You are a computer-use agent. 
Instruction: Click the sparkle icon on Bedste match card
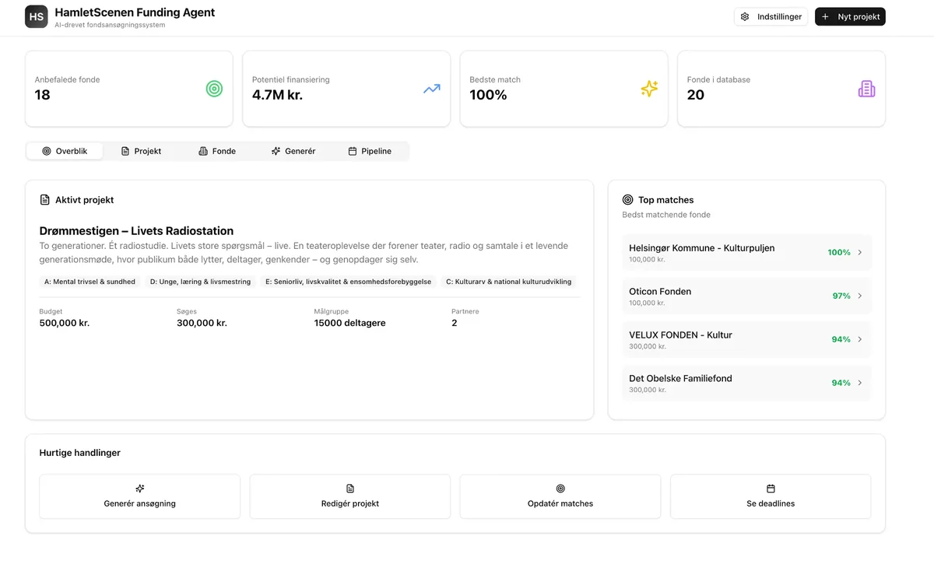click(649, 89)
